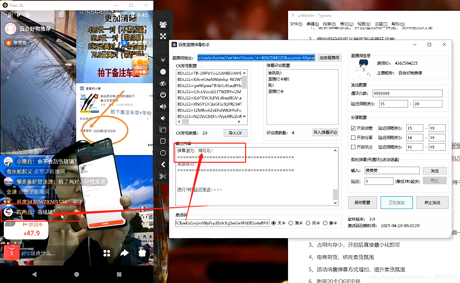Click the emulator power button icon

[163, 95]
